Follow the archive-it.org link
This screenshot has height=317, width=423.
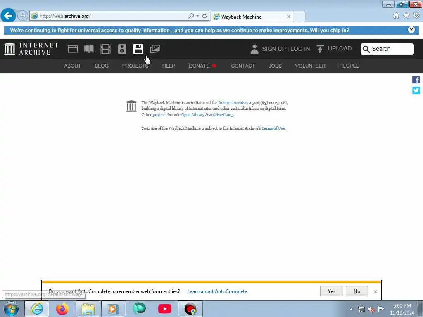click(221, 114)
